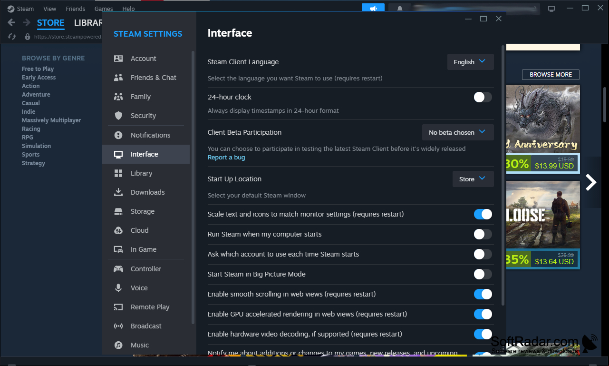Go back with the left arrow
This screenshot has height=366, width=609.
12,22
